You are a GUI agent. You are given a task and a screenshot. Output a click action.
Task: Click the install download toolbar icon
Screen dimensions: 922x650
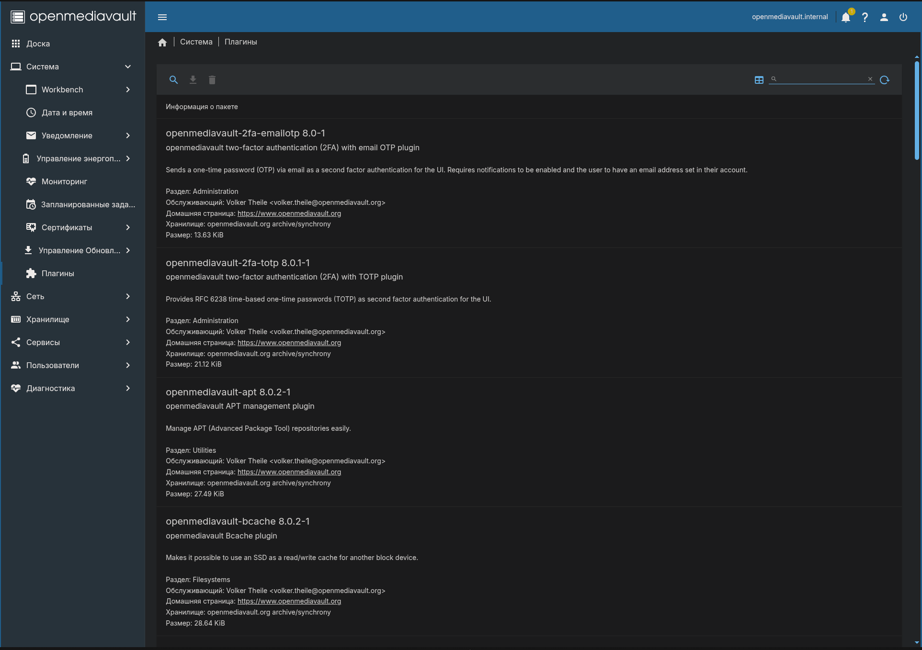[x=193, y=80]
